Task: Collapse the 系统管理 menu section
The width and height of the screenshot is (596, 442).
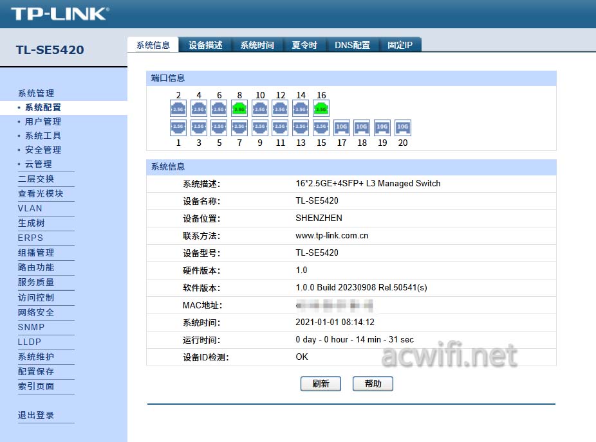Action: (36, 93)
